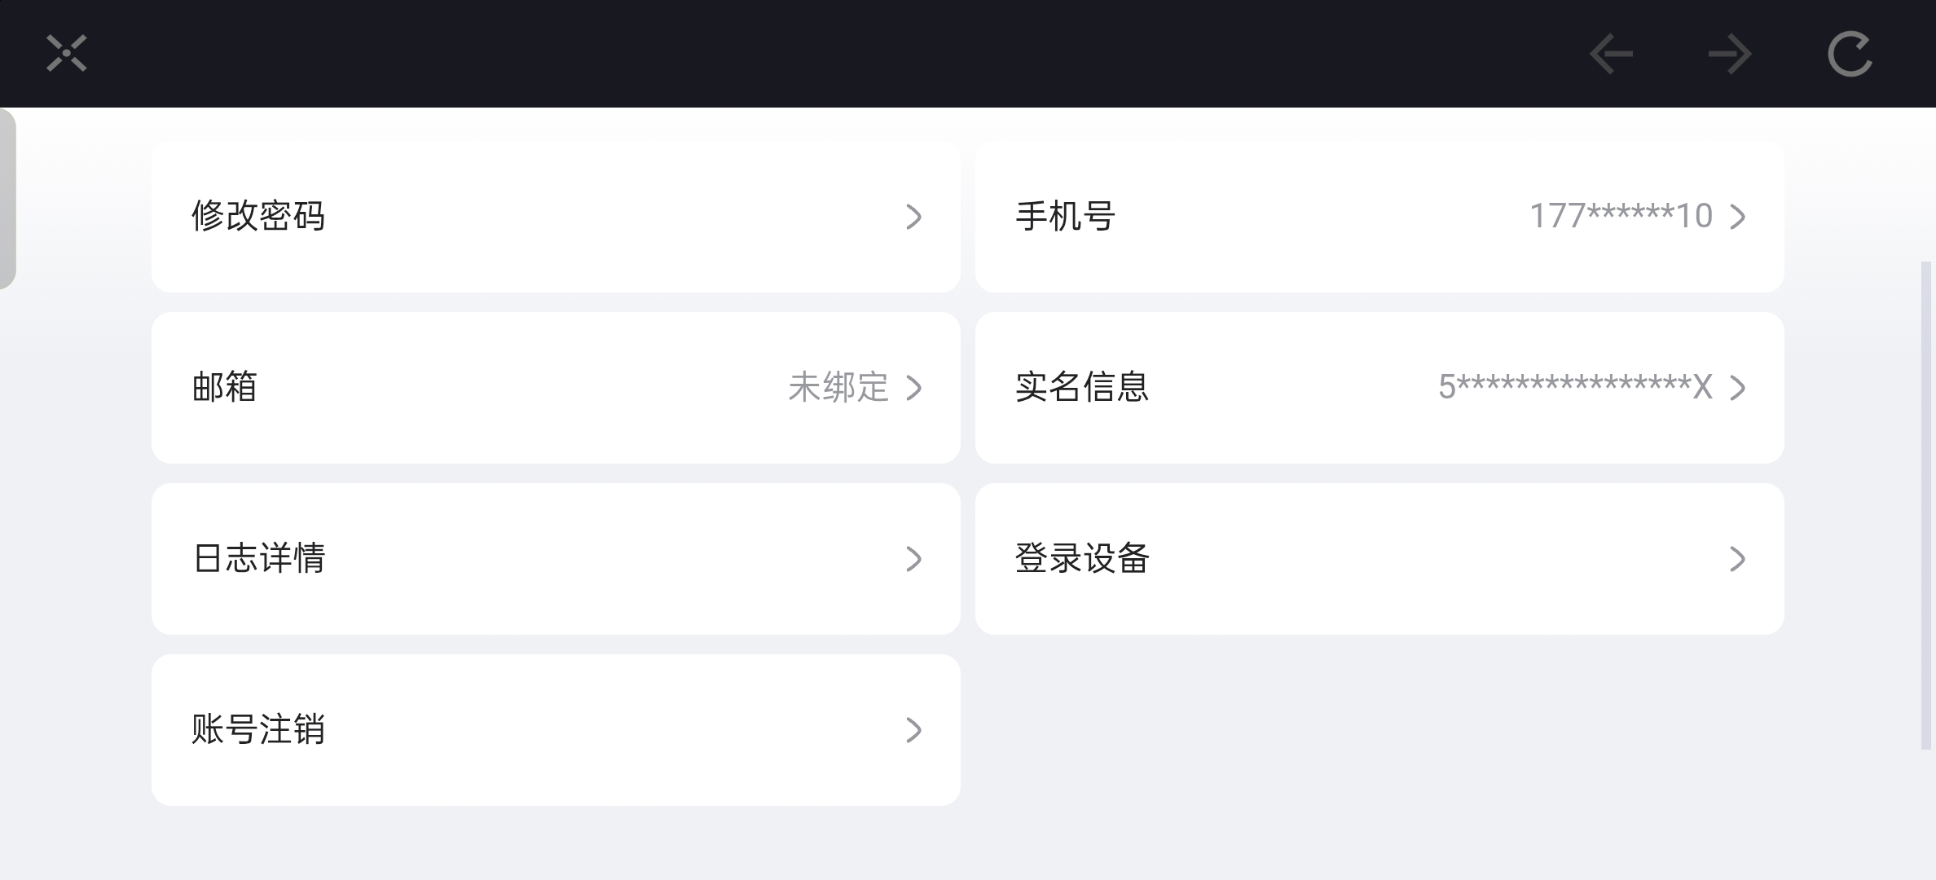Viewport: 1936px width, 880px height.
Task: Click the vertical scrollbar on the right edge
Action: pos(1926,505)
